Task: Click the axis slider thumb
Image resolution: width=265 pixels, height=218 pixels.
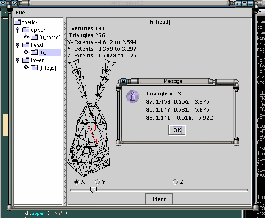Action: click(x=93, y=190)
